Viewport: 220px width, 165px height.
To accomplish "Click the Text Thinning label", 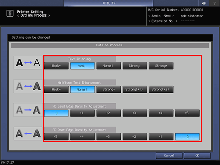I will click(80, 59).
